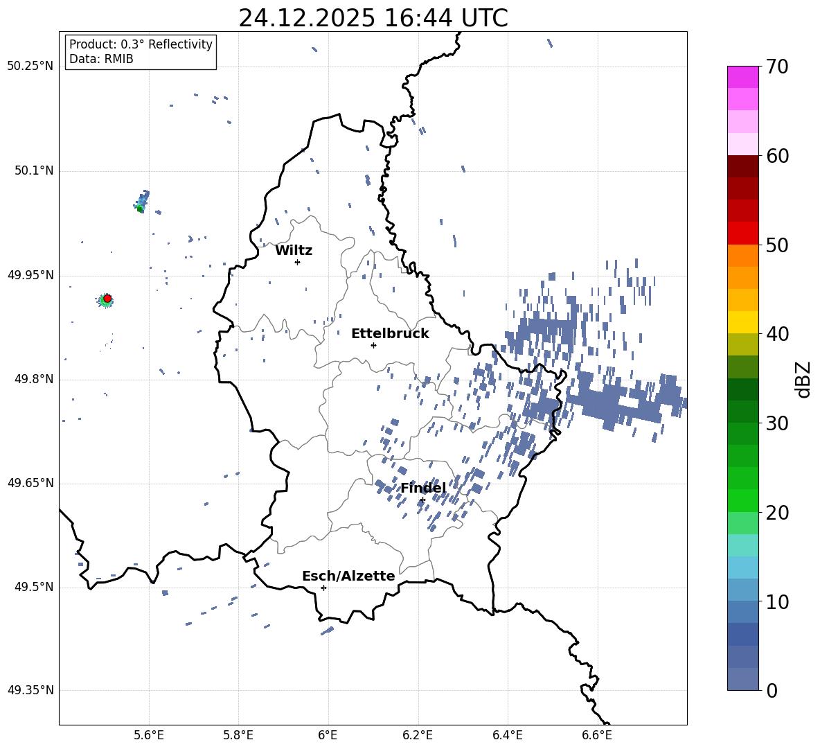This screenshot has width=820, height=749.
Task: Click the 49.35°N latitude label
Action: tap(30, 690)
